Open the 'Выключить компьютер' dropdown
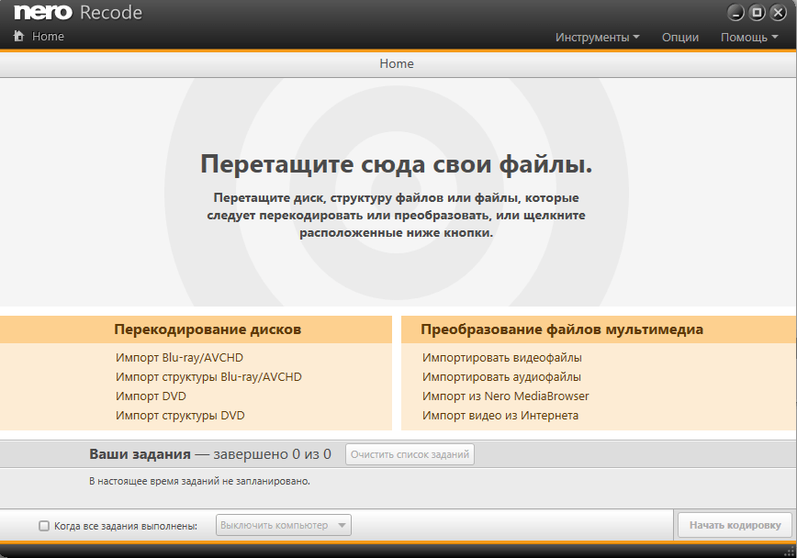This screenshot has height=558, width=797. click(x=284, y=525)
